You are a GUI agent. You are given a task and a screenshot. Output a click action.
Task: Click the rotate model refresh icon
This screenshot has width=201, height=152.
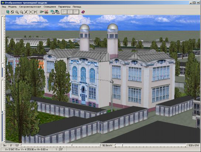(x=12, y=12)
